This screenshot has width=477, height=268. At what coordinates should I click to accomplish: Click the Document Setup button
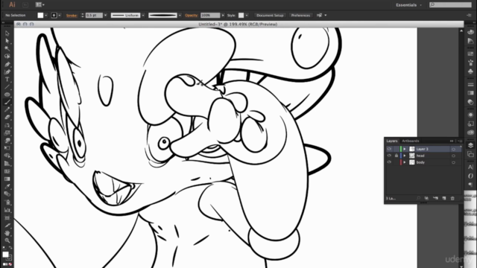(x=270, y=15)
